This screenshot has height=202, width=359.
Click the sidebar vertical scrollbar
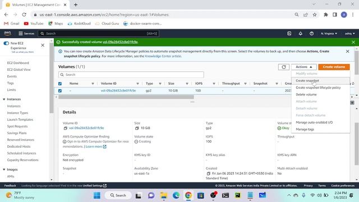(x=51, y=78)
